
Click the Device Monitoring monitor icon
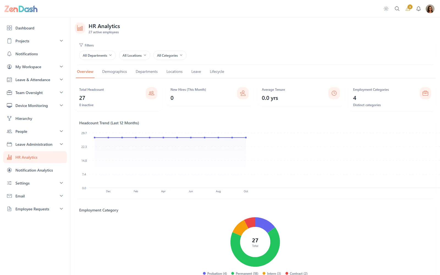tap(9, 106)
